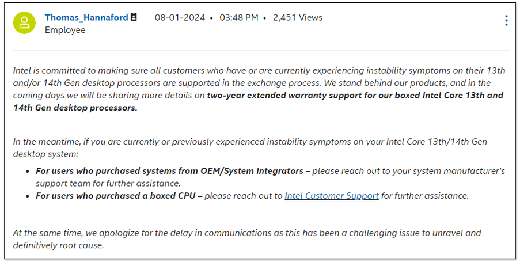Click the '14th Gen desktop processors.' bold line

point(75,108)
